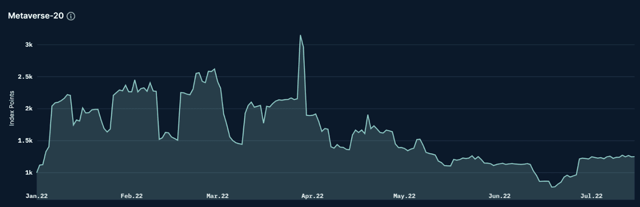Click the info icon beside Metaverse-20
640x207 pixels.
[x=71, y=16]
